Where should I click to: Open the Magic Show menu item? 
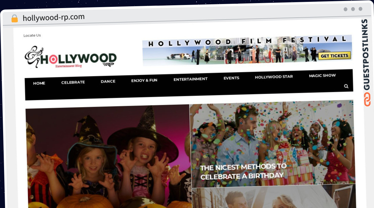322,75
